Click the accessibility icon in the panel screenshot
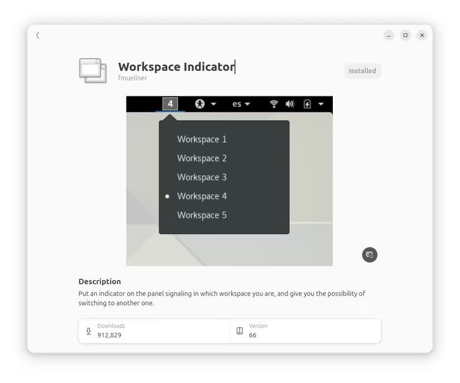Viewport: 460px width, 383px height. (x=200, y=104)
